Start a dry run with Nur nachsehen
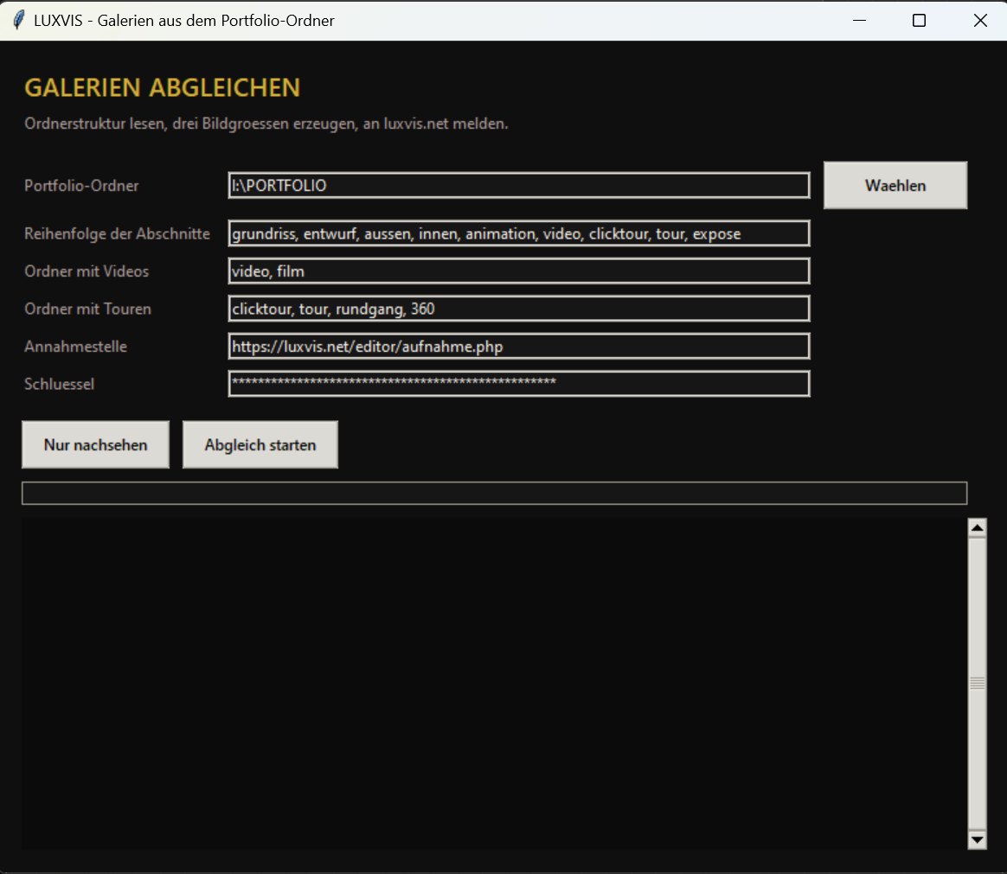1007x874 pixels. (96, 444)
